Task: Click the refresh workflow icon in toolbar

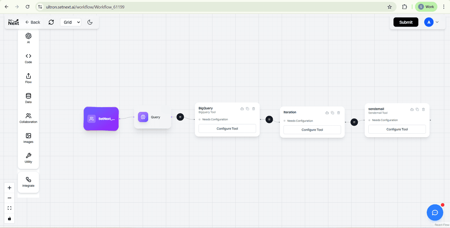Action: point(51,22)
